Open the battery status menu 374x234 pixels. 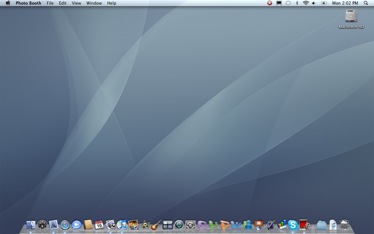(x=324, y=3)
